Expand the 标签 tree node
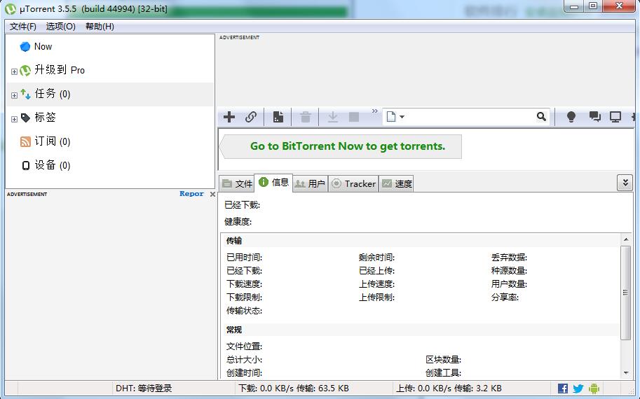Viewport: 640px width, 399px height. pos(14,119)
